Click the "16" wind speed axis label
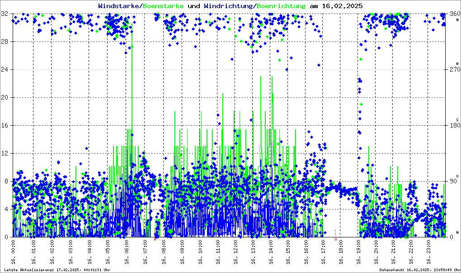 pyautogui.click(x=5, y=125)
